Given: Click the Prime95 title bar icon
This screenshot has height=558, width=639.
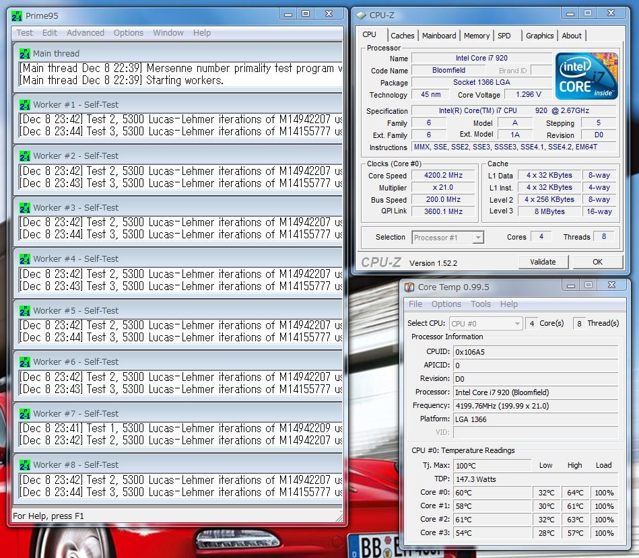Looking at the screenshot, I should [x=18, y=15].
